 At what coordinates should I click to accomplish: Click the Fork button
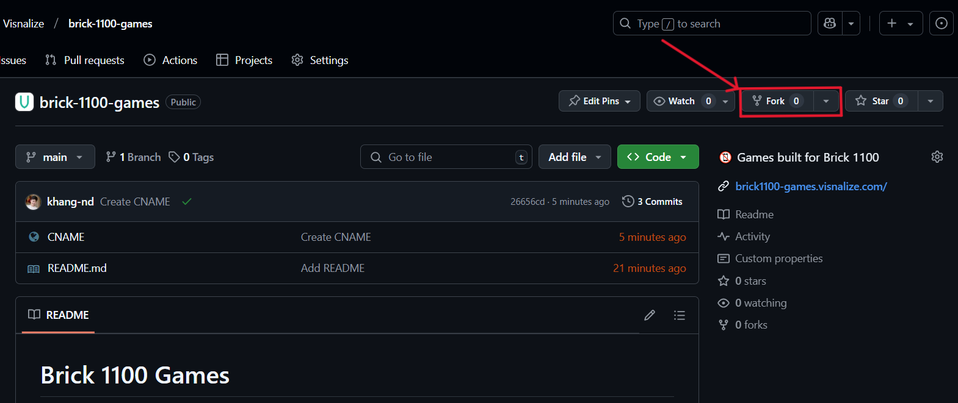click(x=777, y=101)
